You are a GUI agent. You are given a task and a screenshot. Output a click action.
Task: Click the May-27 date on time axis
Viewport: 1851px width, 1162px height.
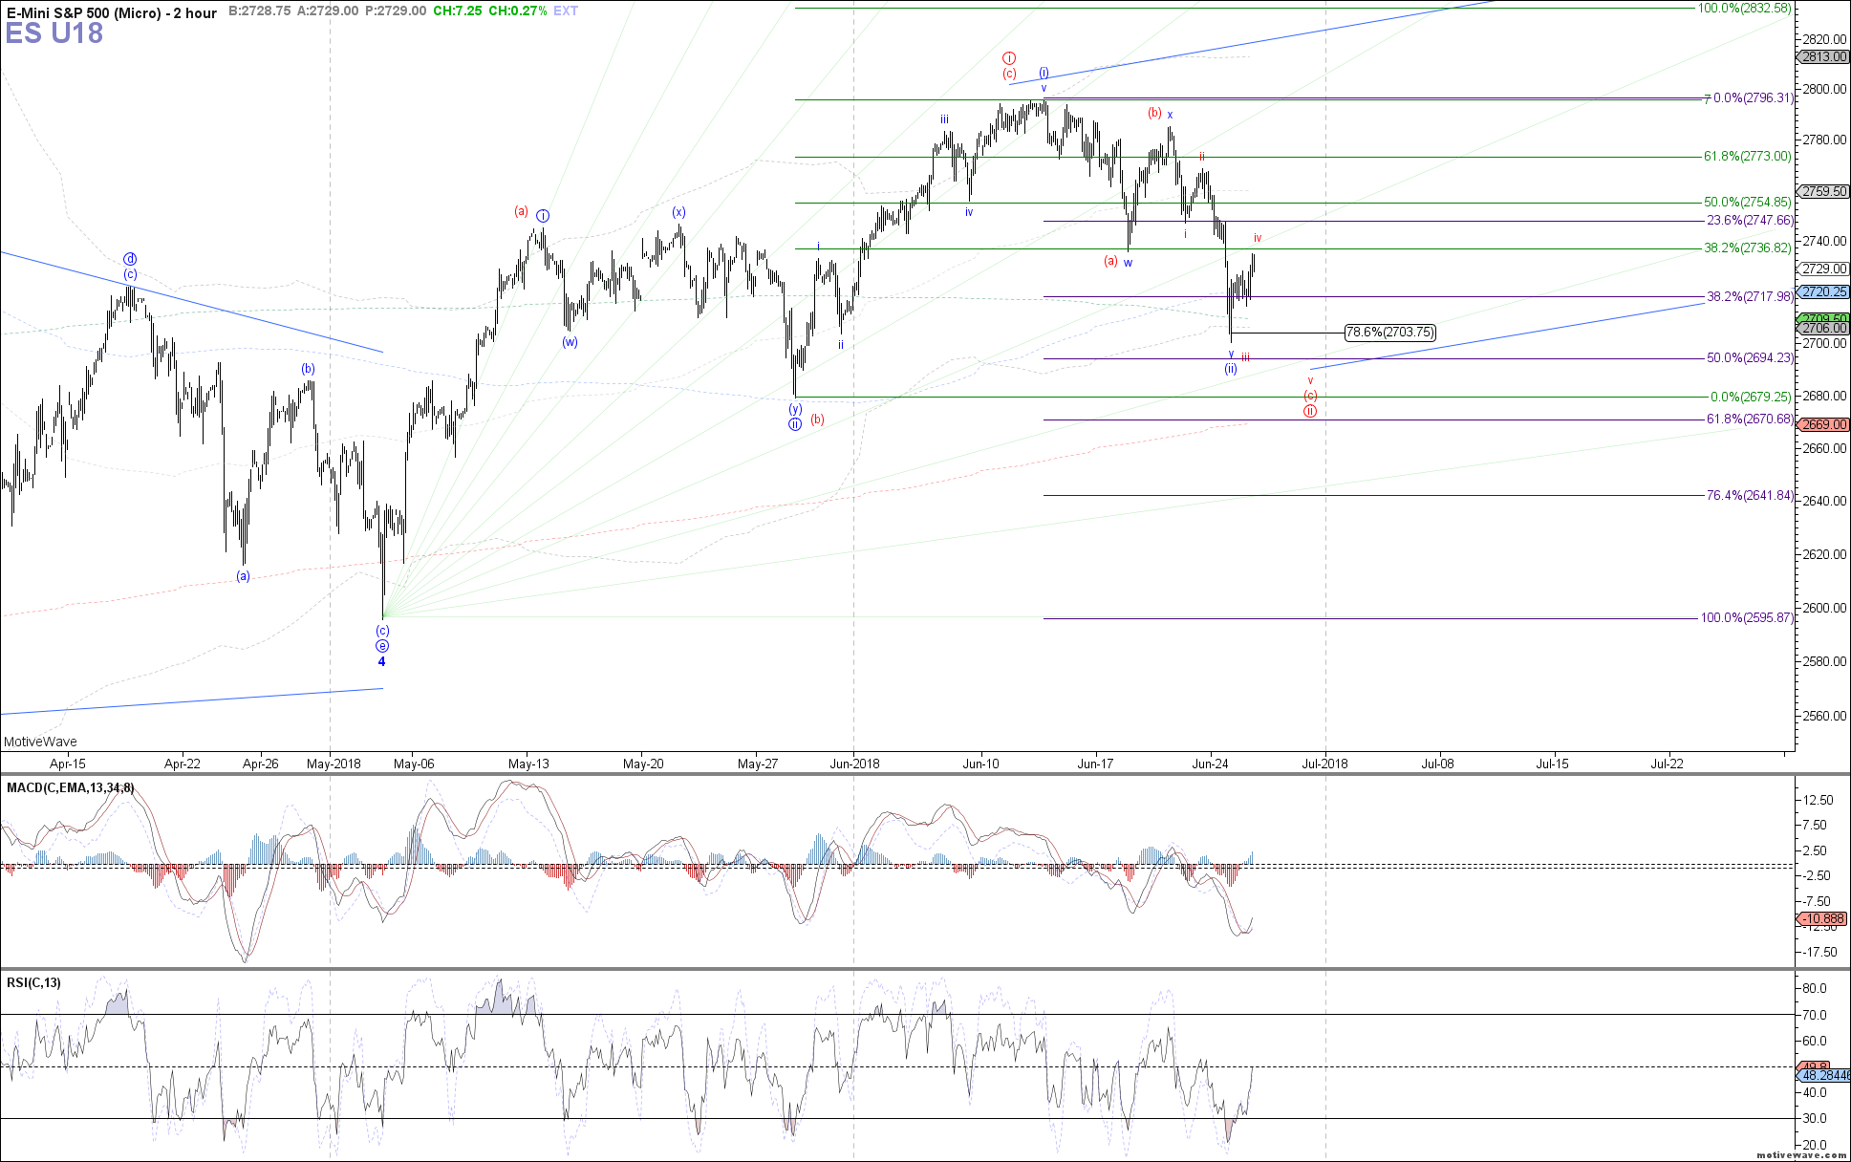point(758,764)
